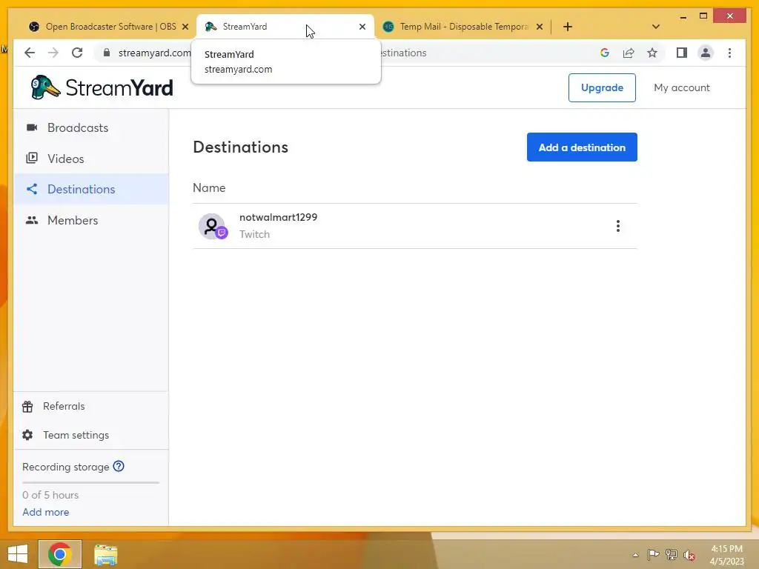The width and height of the screenshot is (759, 569).
Task: Toggle the browser side panel
Action: click(682, 53)
